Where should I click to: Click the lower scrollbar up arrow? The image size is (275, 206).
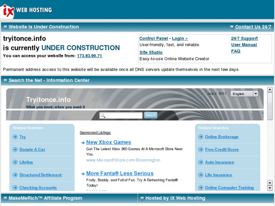pyautogui.click(x=270, y=183)
